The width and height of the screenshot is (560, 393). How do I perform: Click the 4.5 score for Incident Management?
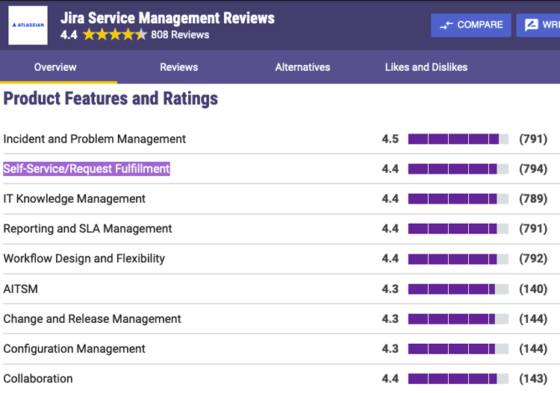pos(390,139)
